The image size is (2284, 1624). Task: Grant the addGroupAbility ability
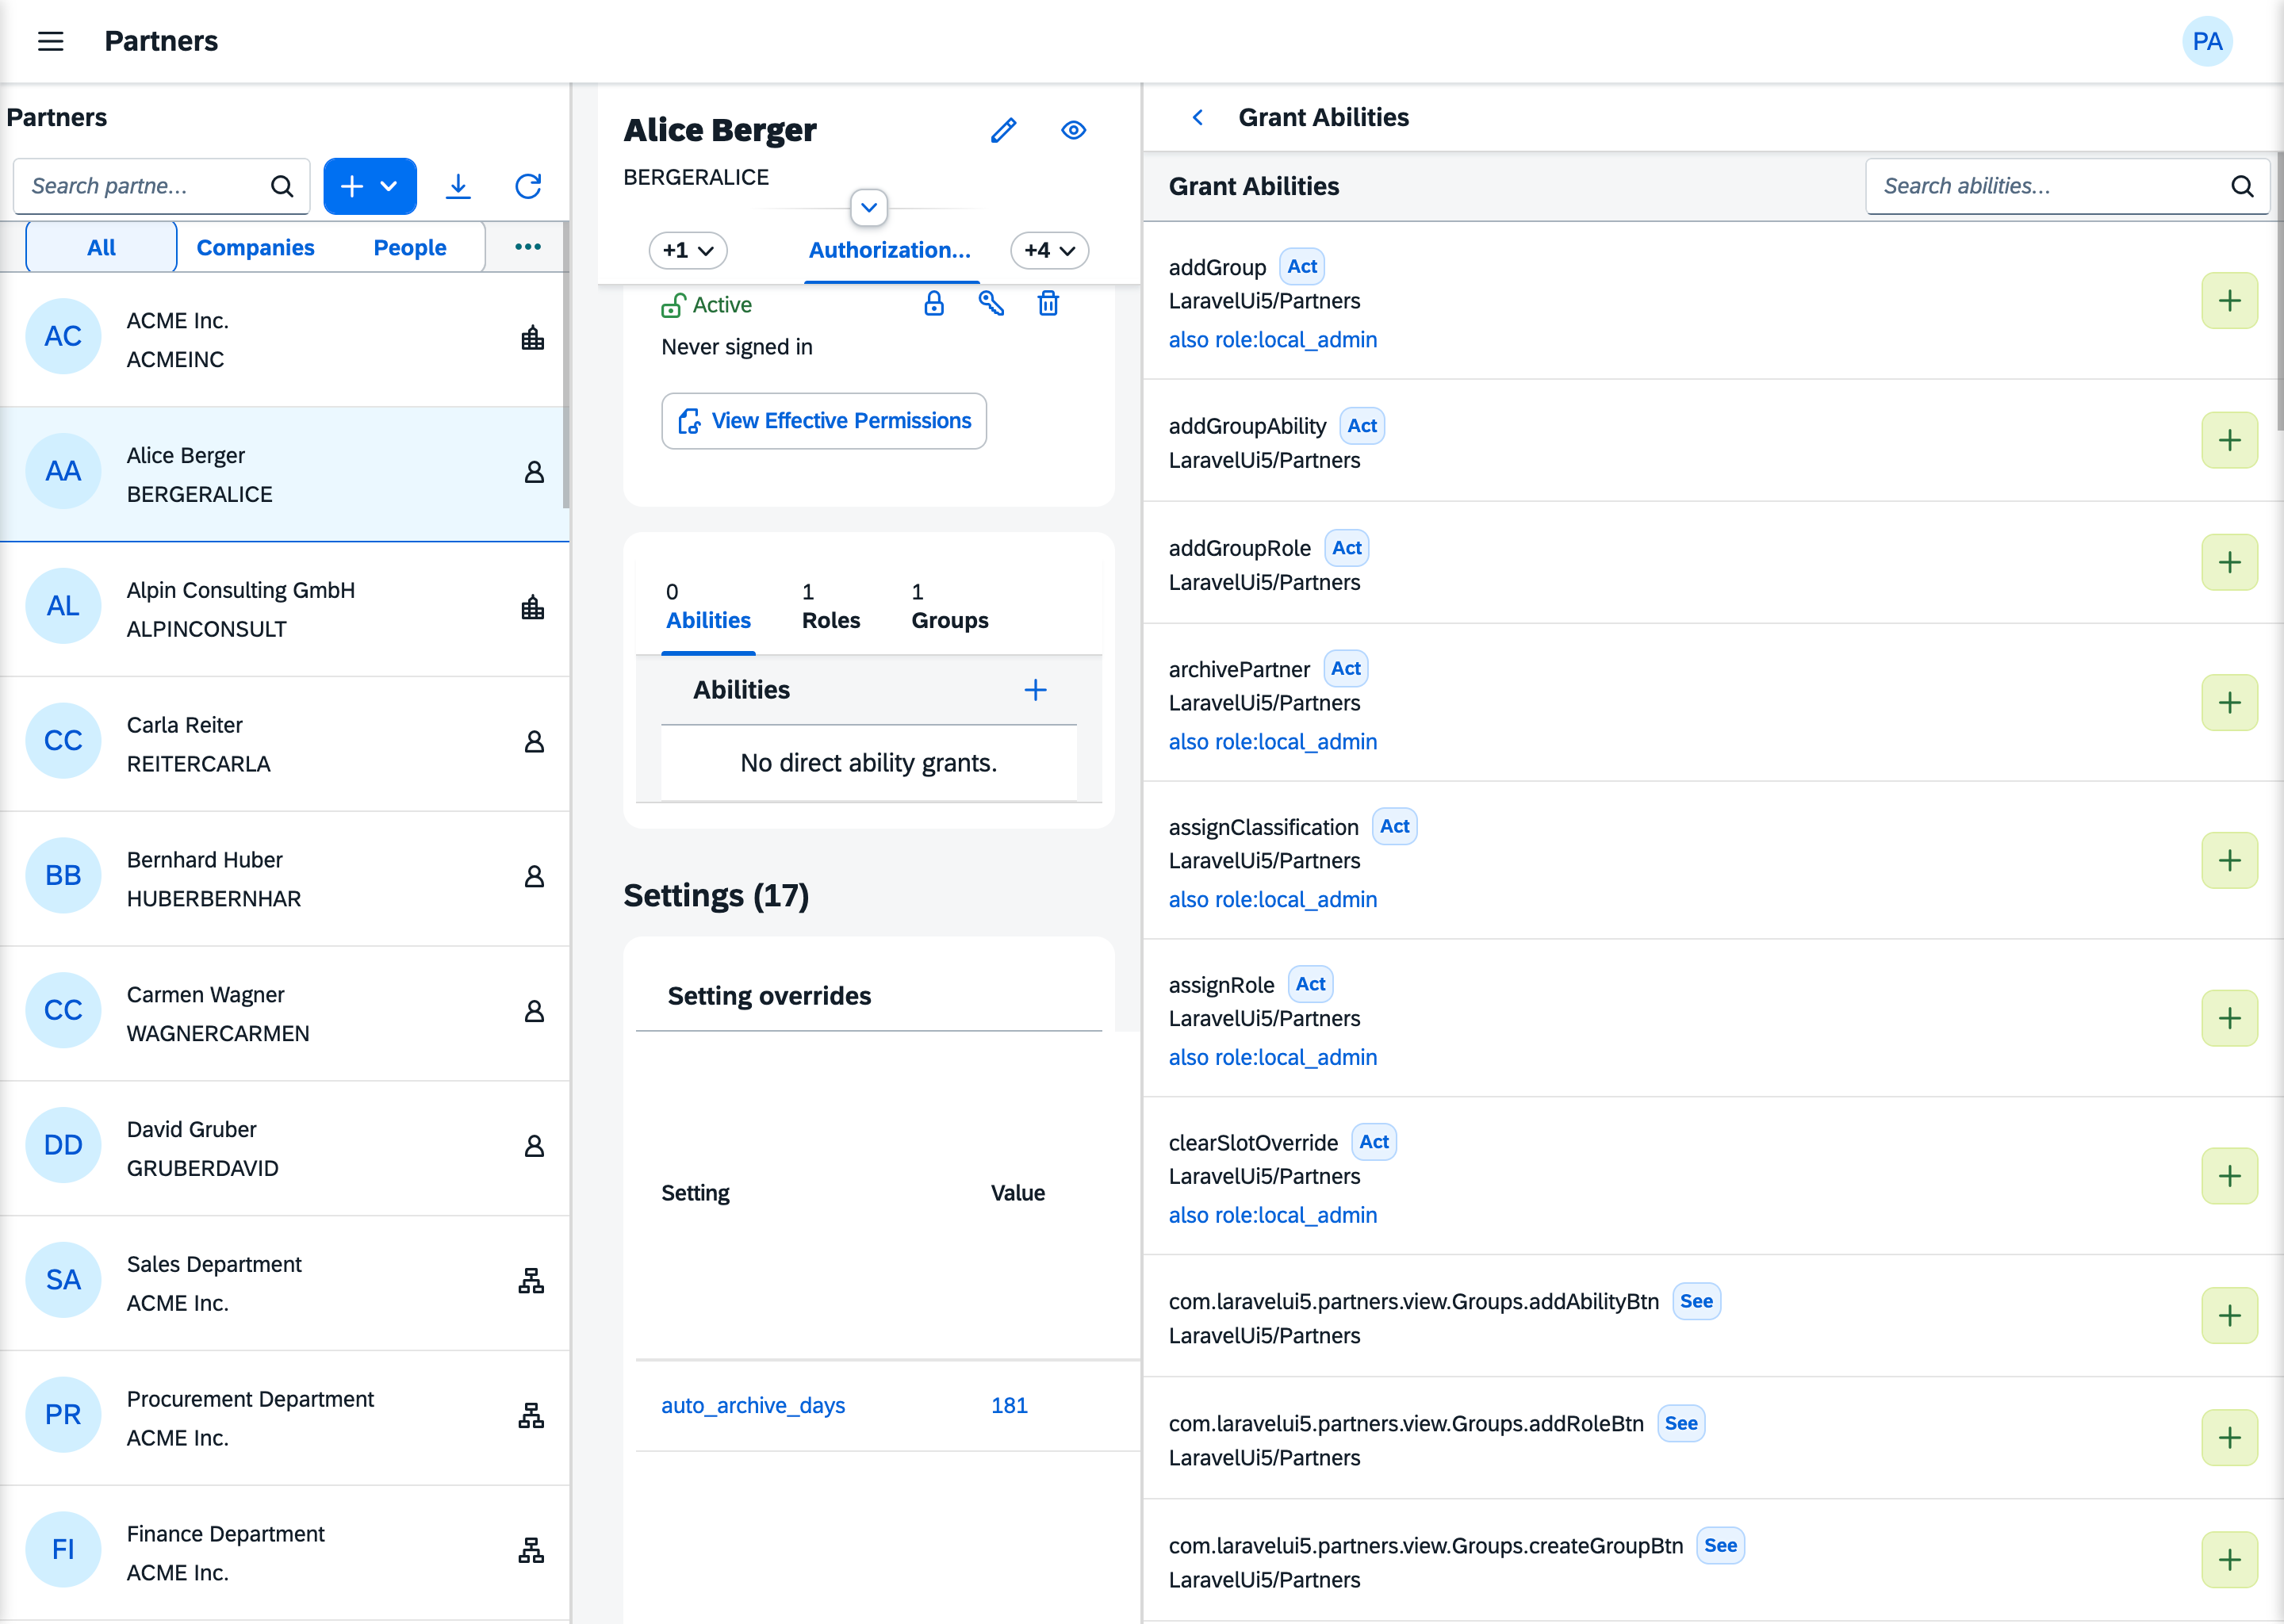[x=2229, y=440]
